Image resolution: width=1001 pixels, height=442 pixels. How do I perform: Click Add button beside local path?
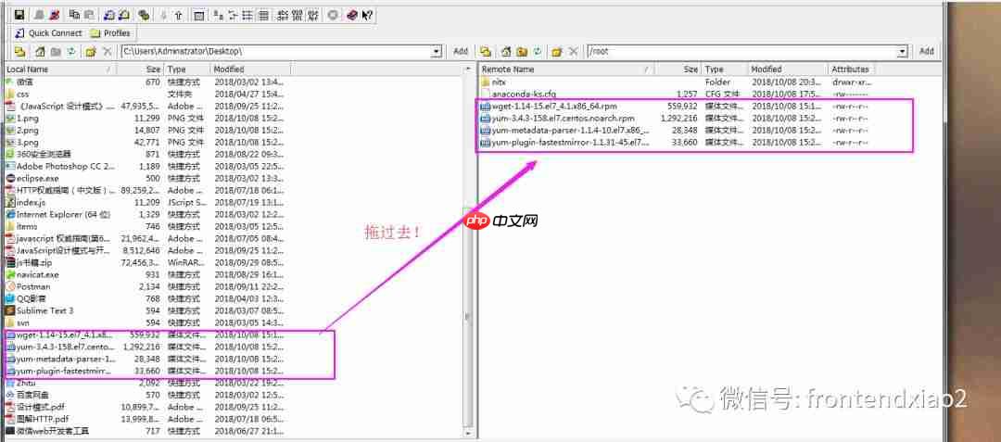[461, 52]
